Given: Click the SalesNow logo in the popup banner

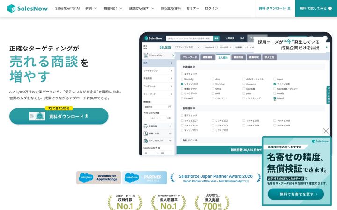Looking at the screenshot, I should point(320,141).
